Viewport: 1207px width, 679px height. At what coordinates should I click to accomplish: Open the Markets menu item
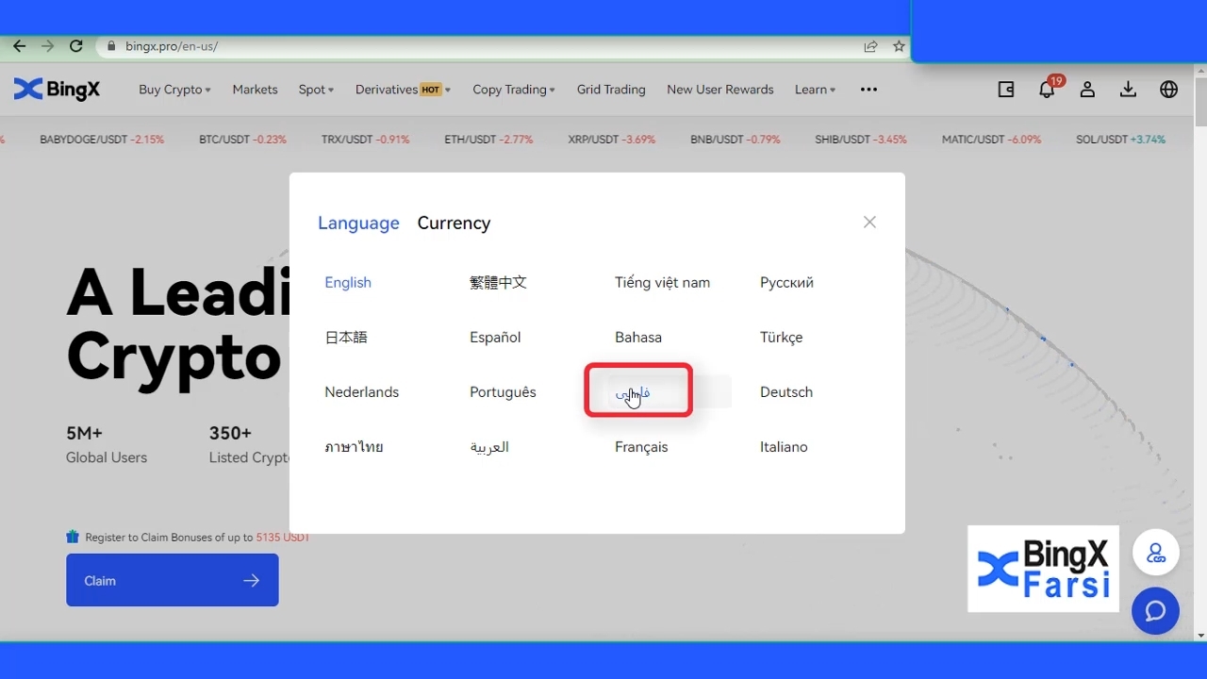tap(256, 90)
